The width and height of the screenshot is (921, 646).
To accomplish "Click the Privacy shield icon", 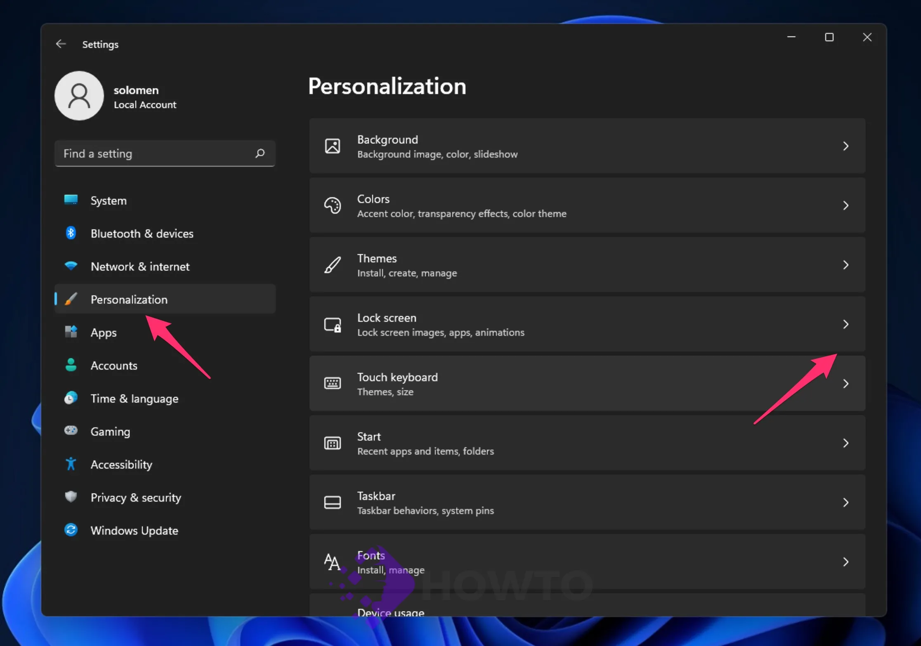I will 71,497.
